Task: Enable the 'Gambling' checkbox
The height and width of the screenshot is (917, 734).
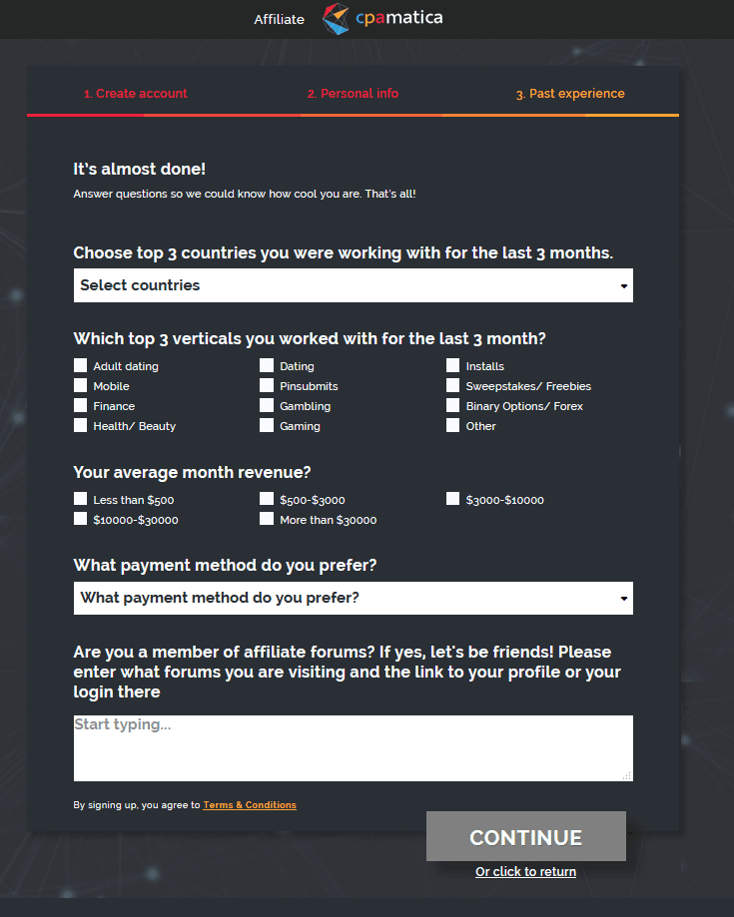Action: [x=267, y=405]
